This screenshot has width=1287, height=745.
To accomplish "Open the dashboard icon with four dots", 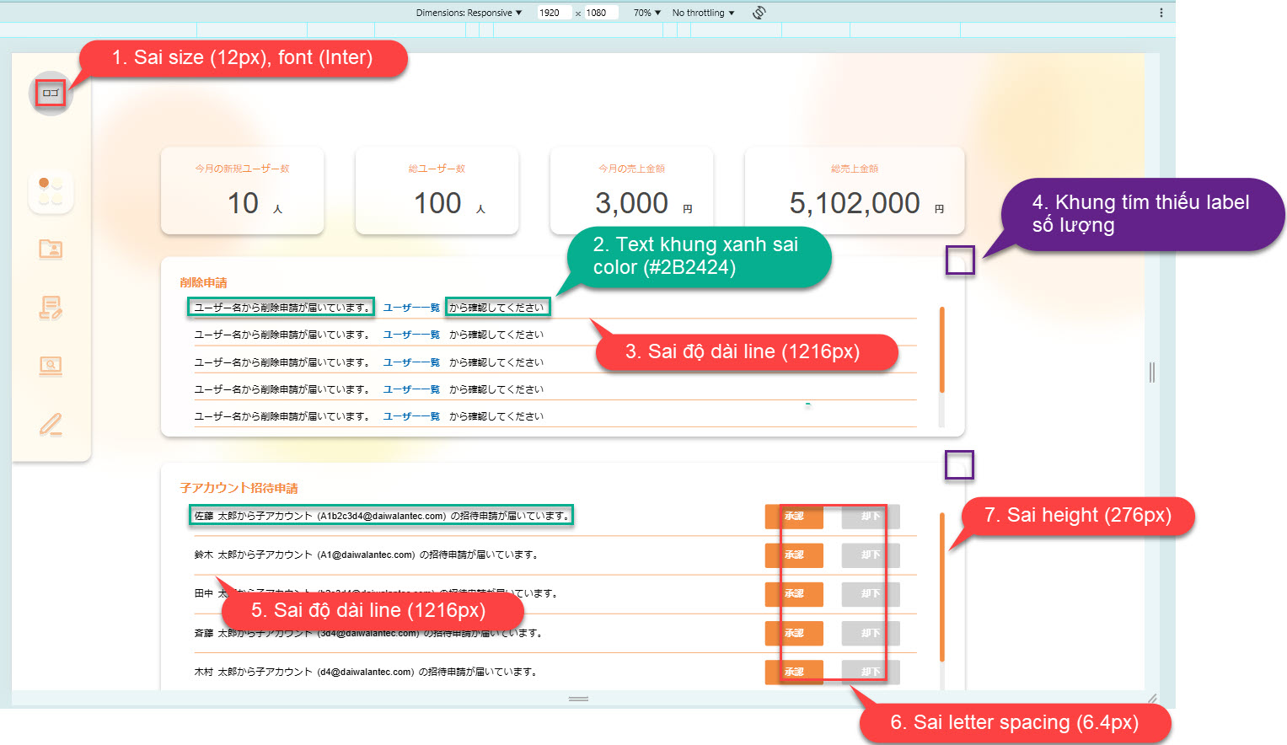I will [x=51, y=191].
